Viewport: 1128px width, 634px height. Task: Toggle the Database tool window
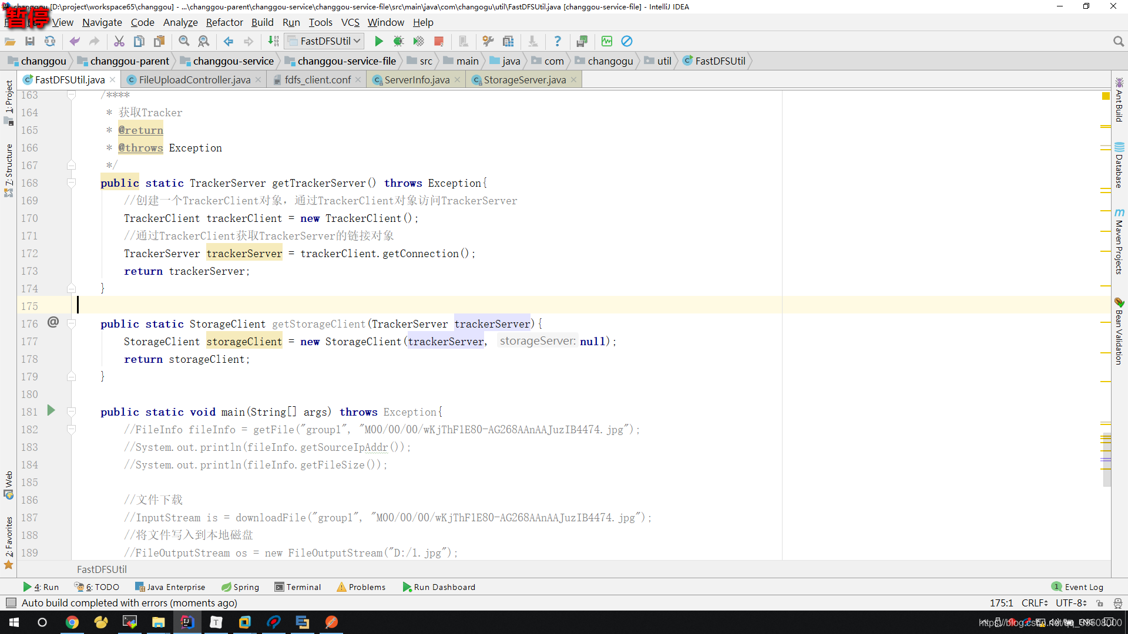coord(1119,166)
